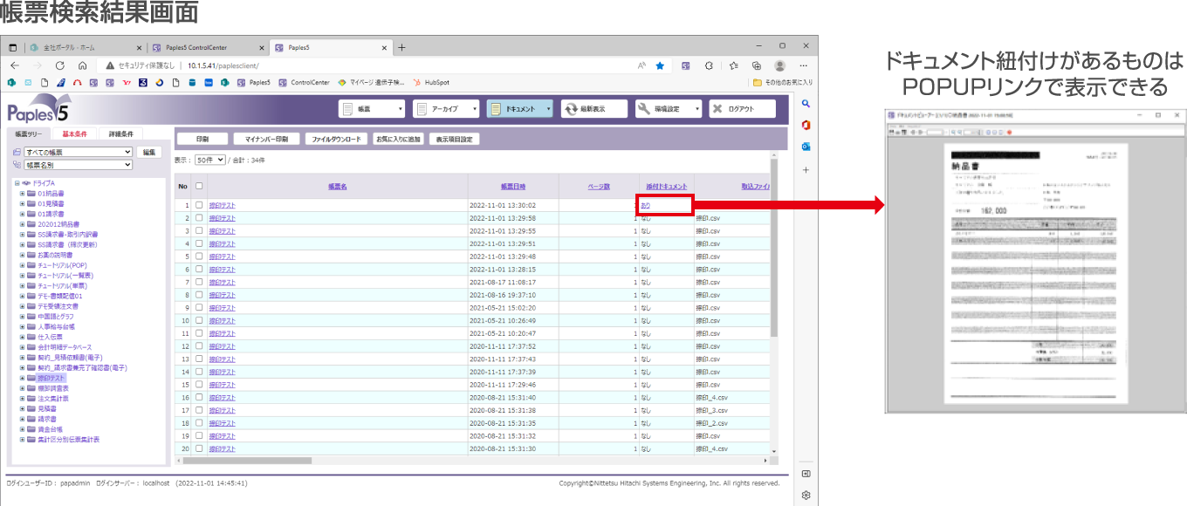The image size is (1187, 506).
Task: Select the 集計区分別伝票集計表 folder icon
Action: pyautogui.click(x=31, y=440)
